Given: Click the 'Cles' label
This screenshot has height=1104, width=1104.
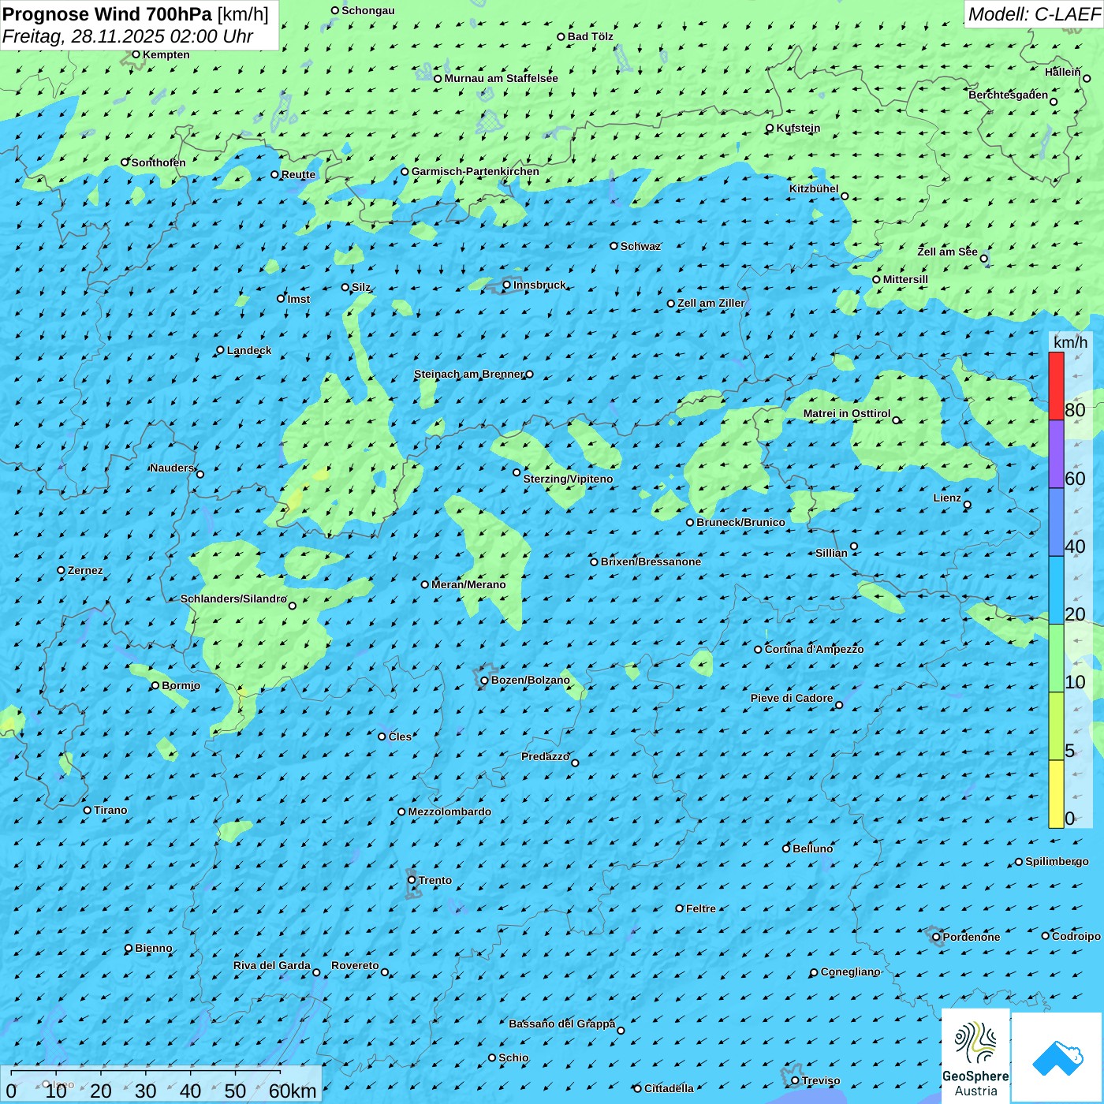Looking at the screenshot, I should click(x=400, y=737).
